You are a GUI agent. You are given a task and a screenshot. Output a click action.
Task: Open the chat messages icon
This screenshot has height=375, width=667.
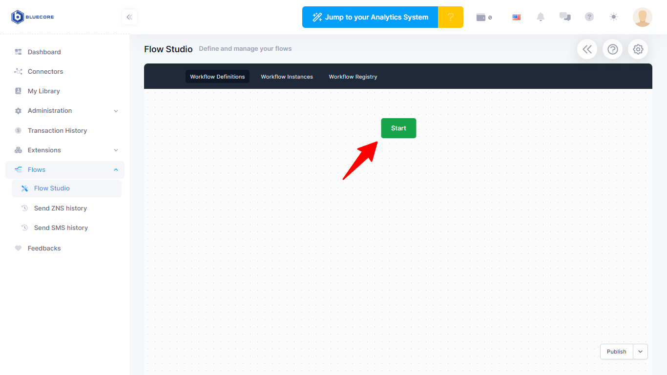coord(565,17)
